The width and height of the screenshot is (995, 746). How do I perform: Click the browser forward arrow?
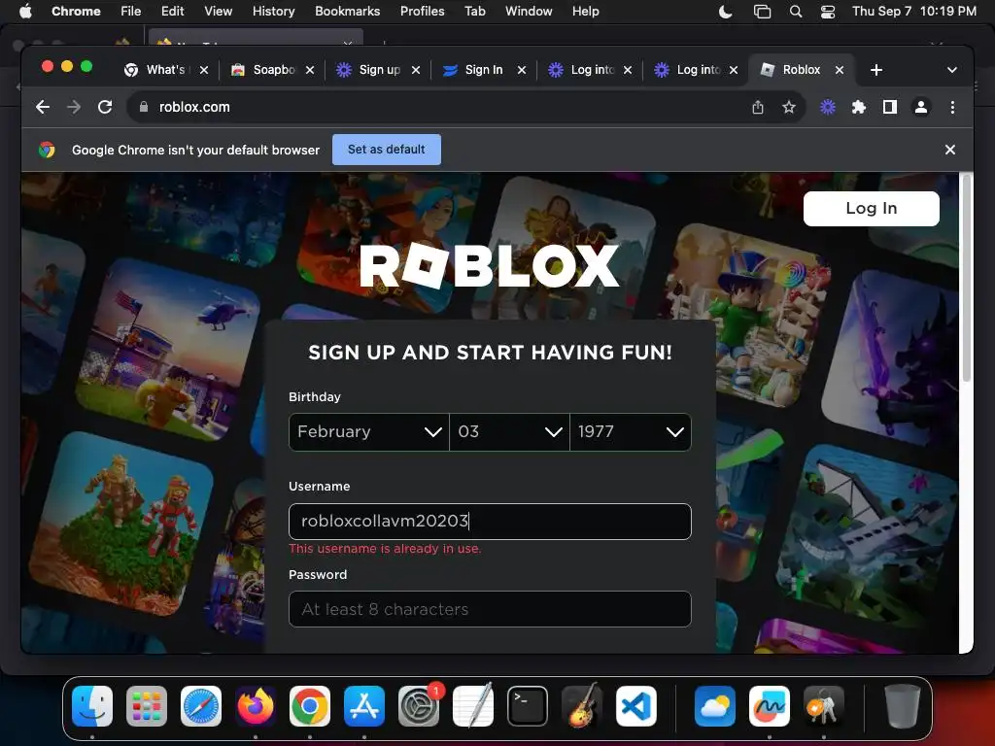click(74, 107)
